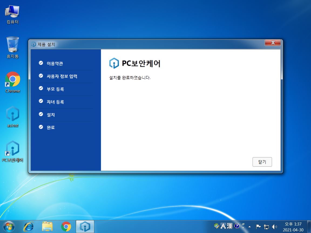The height and width of the screenshot is (233, 311).
Task: Click the IME help question mark icon
Action: (236, 226)
